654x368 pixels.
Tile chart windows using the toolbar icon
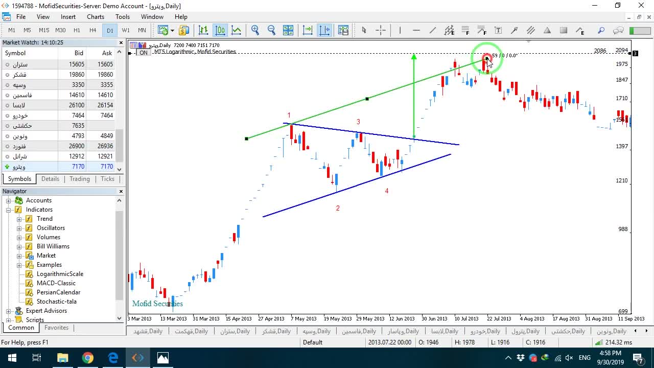coord(288,30)
